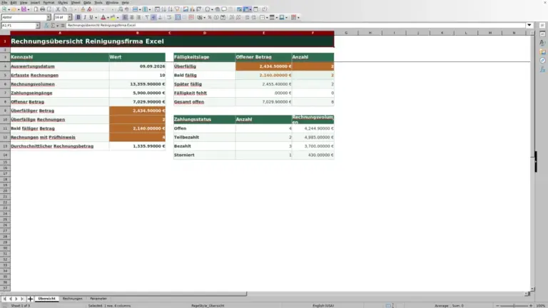Apply Font Color red A swatch
The width and height of the screenshot is (548, 308).
[103, 17]
